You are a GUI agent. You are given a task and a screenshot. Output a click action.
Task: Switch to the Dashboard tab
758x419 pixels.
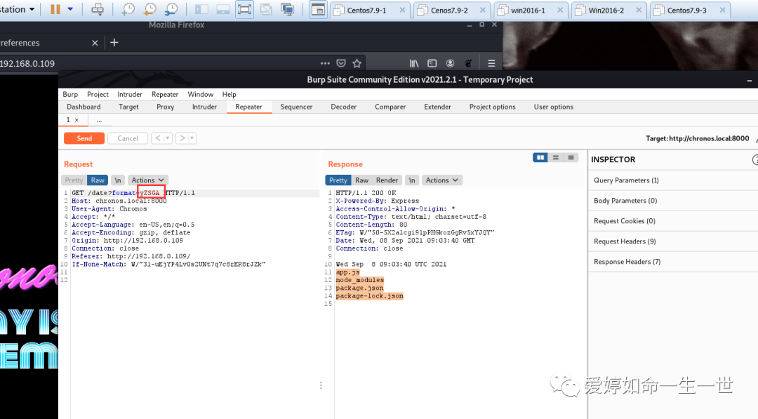point(84,107)
